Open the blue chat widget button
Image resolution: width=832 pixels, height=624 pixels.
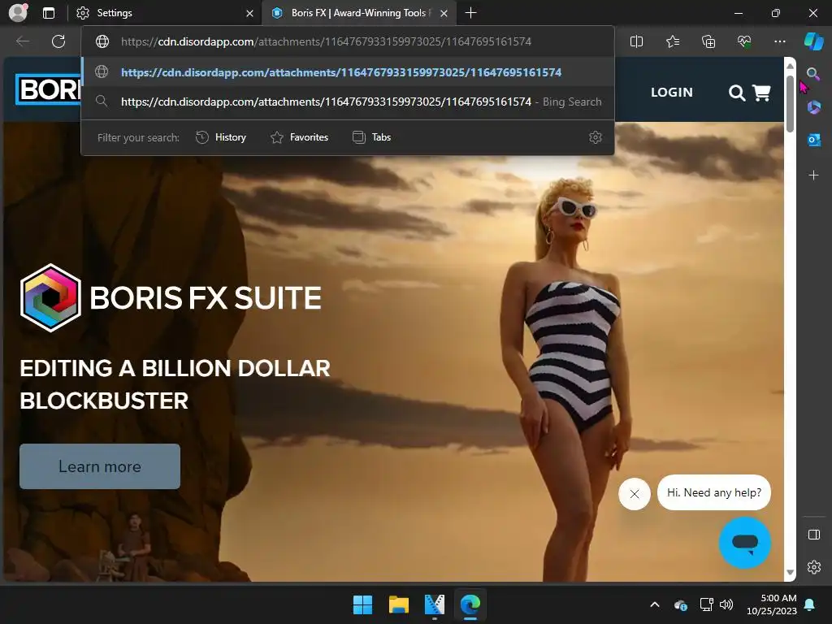point(744,543)
